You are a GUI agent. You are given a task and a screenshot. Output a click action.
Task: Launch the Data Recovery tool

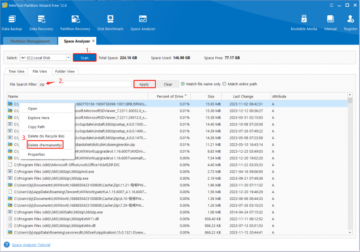tap(41, 22)
